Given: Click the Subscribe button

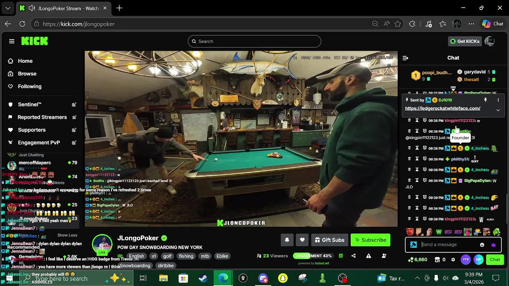Looking at the screenshot, I should coord(371,240).
